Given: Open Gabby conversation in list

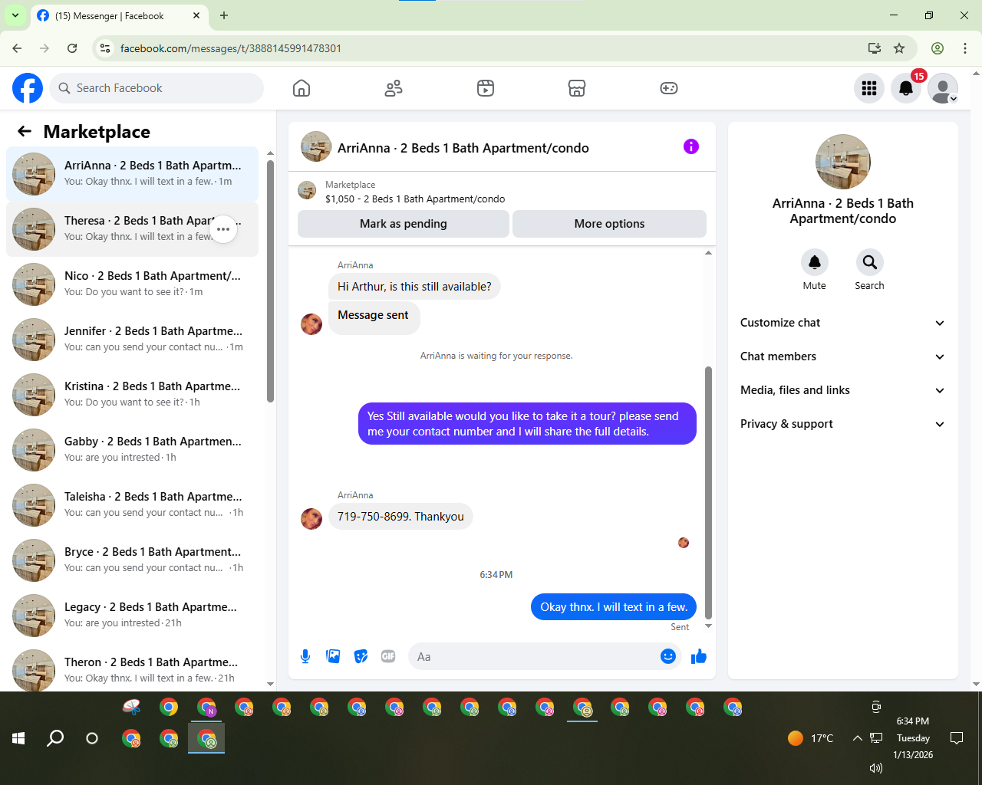Looking at the screenshot, I should point(132,450).
